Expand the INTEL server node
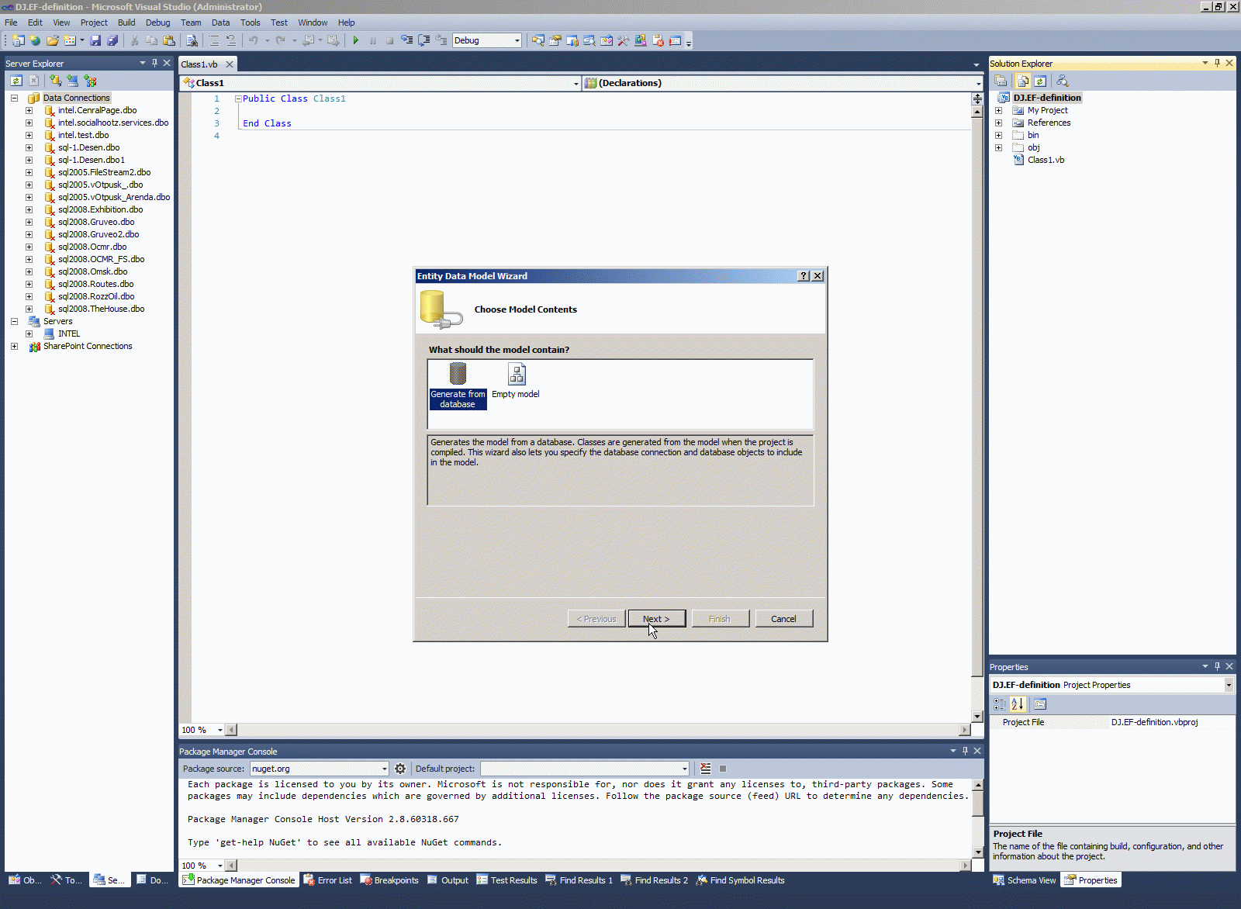 click(x=29, y=334)
